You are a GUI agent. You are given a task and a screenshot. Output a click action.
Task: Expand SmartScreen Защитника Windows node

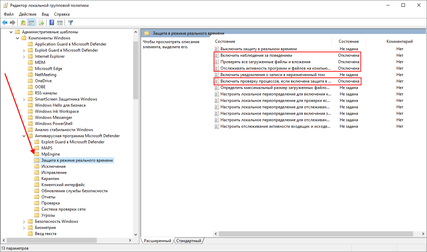[x=24, y=99]
